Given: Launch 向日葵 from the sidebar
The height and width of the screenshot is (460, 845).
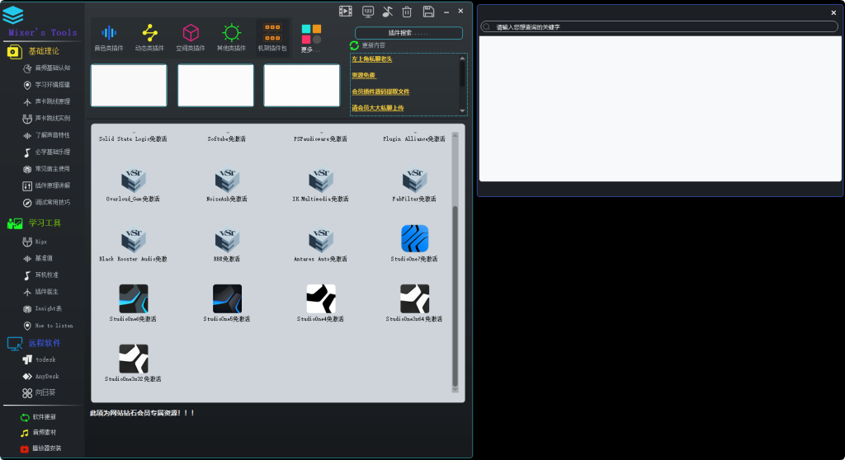Looking at the screenshot, I should click(x=39, y=393).
